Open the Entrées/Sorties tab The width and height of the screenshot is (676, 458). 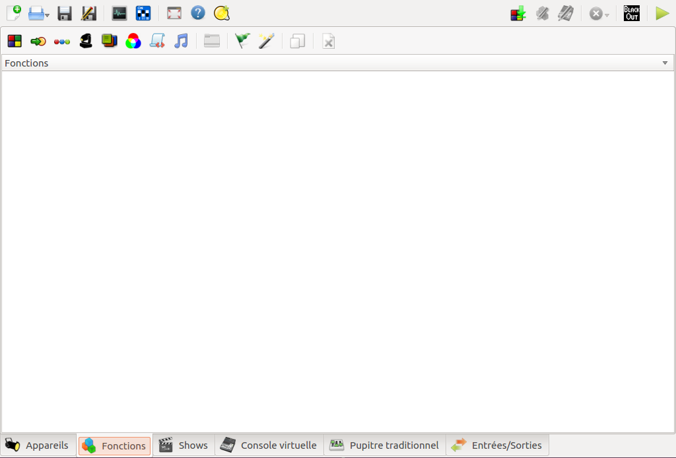coord(497,445)
